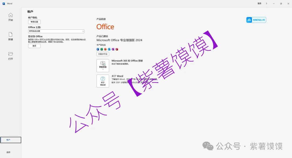Click the PowerPoint icon under 本产品包含
The width and height of the screenshot is (292, 158).
105,49
